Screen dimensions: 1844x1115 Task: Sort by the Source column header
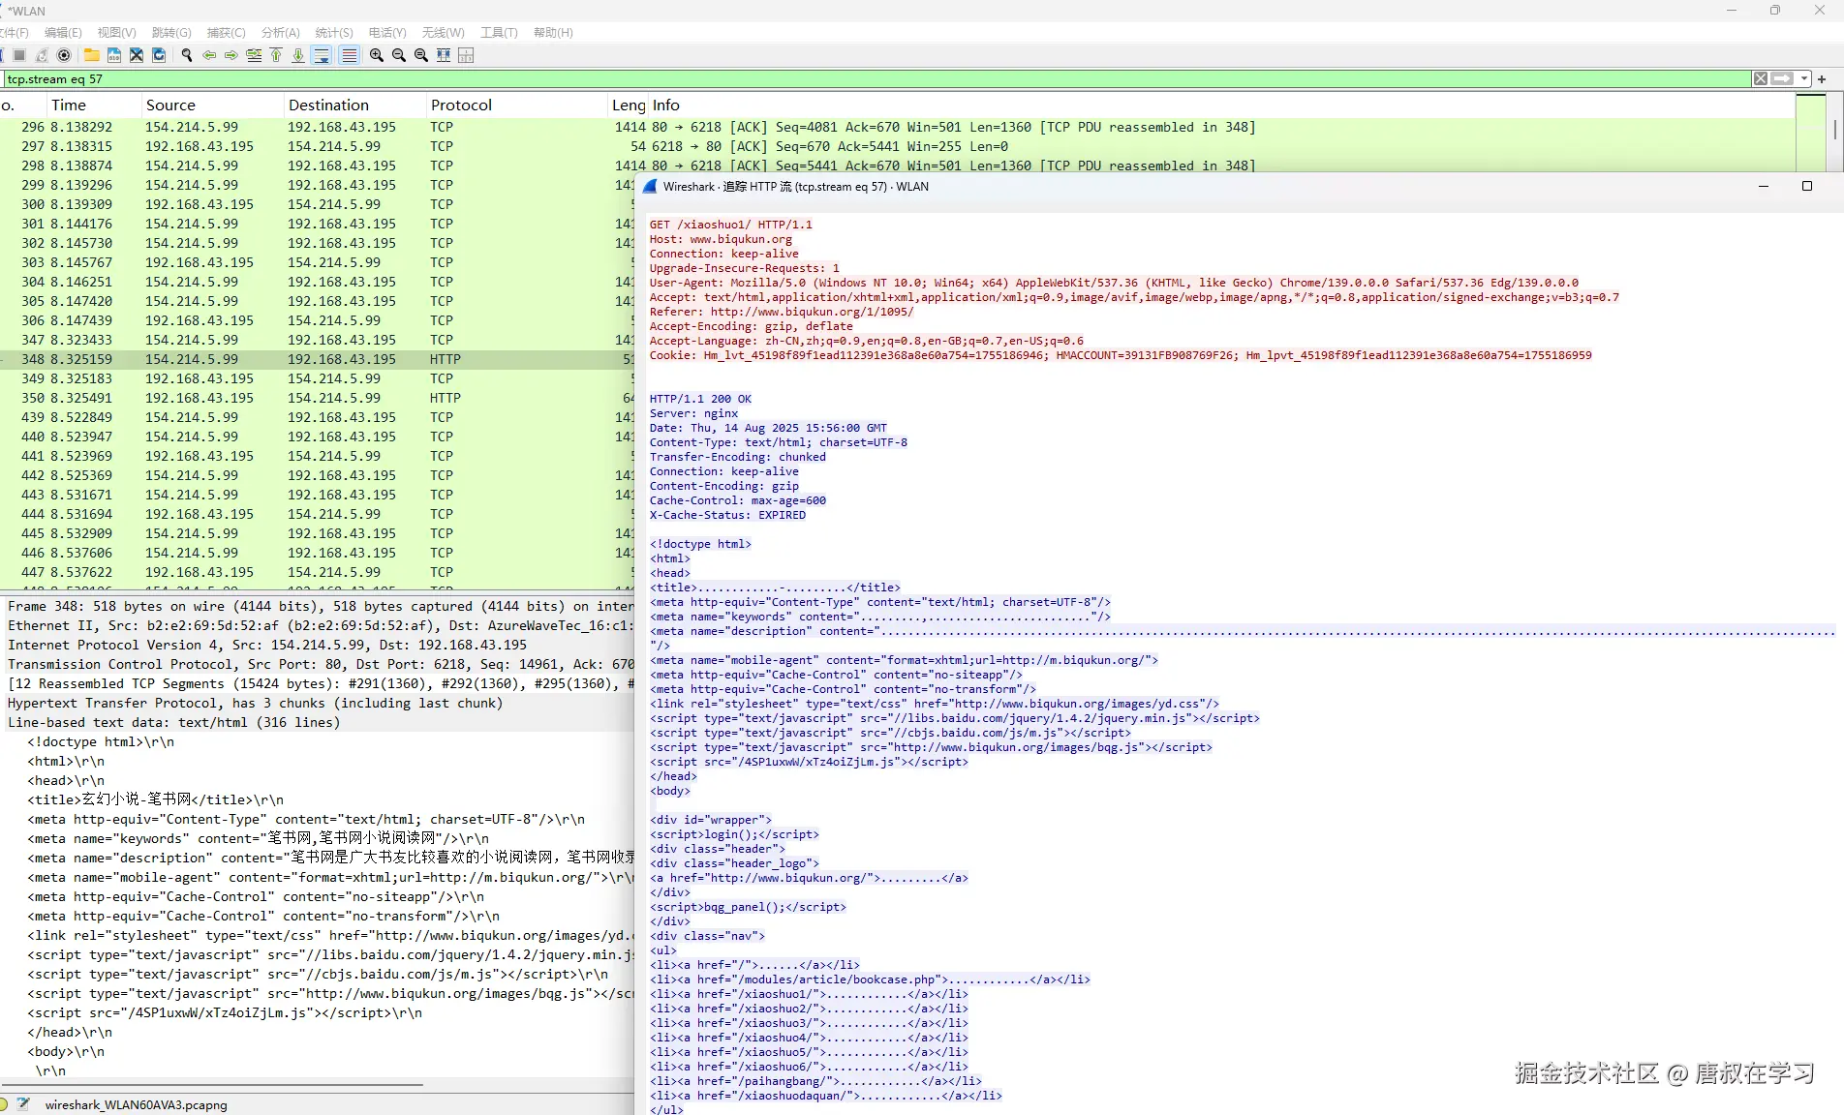[x=211, y=105]
